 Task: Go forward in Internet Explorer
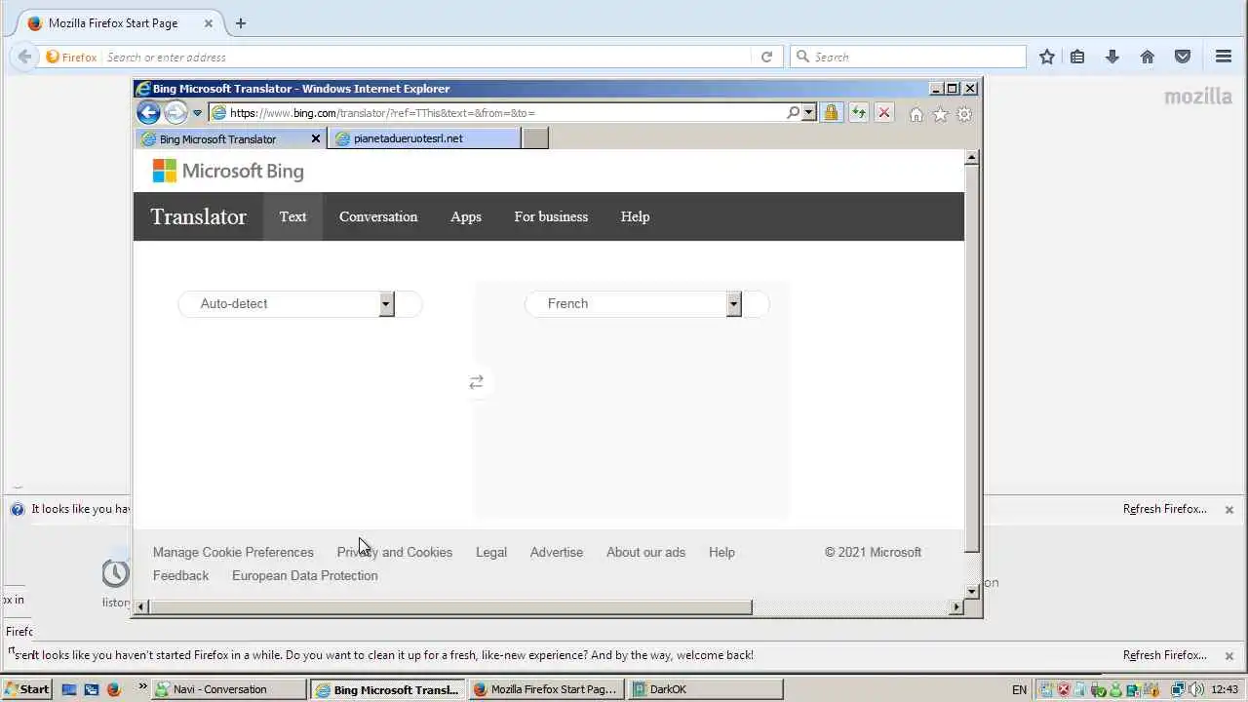coord(175,113)
